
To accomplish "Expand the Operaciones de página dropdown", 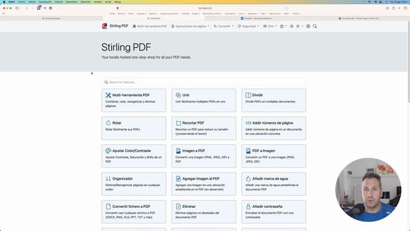I will [x=190, y=26].
